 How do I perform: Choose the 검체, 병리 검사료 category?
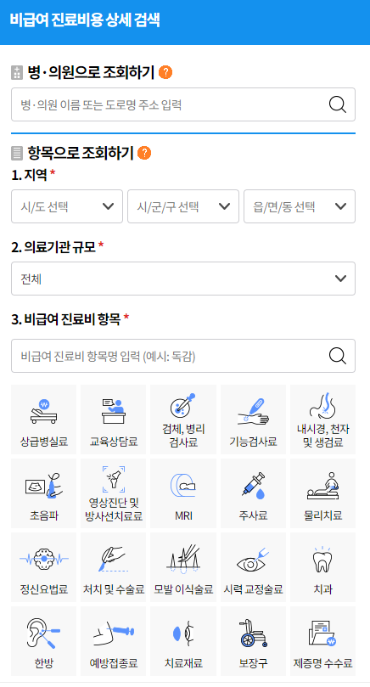(x=183, y=420)
